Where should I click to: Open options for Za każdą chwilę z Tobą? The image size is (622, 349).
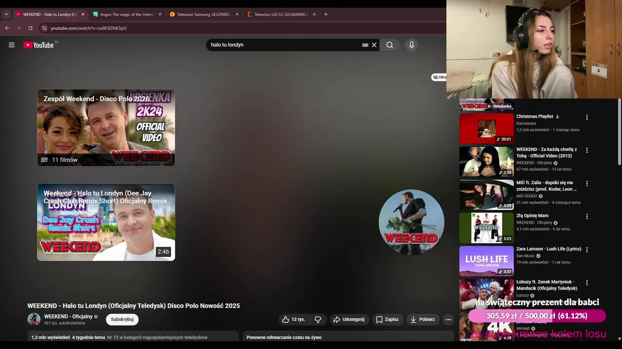[x=587, y=150]
